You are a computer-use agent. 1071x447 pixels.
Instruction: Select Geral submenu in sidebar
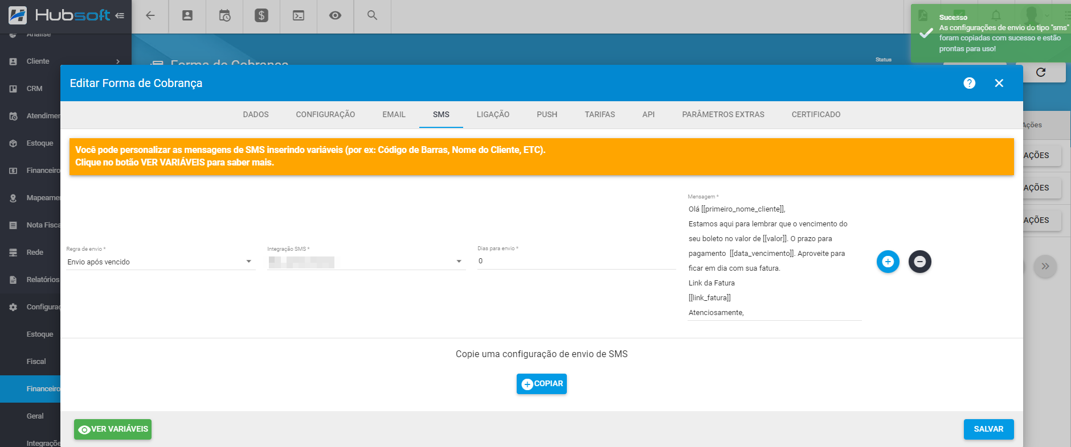coord(30,416)
